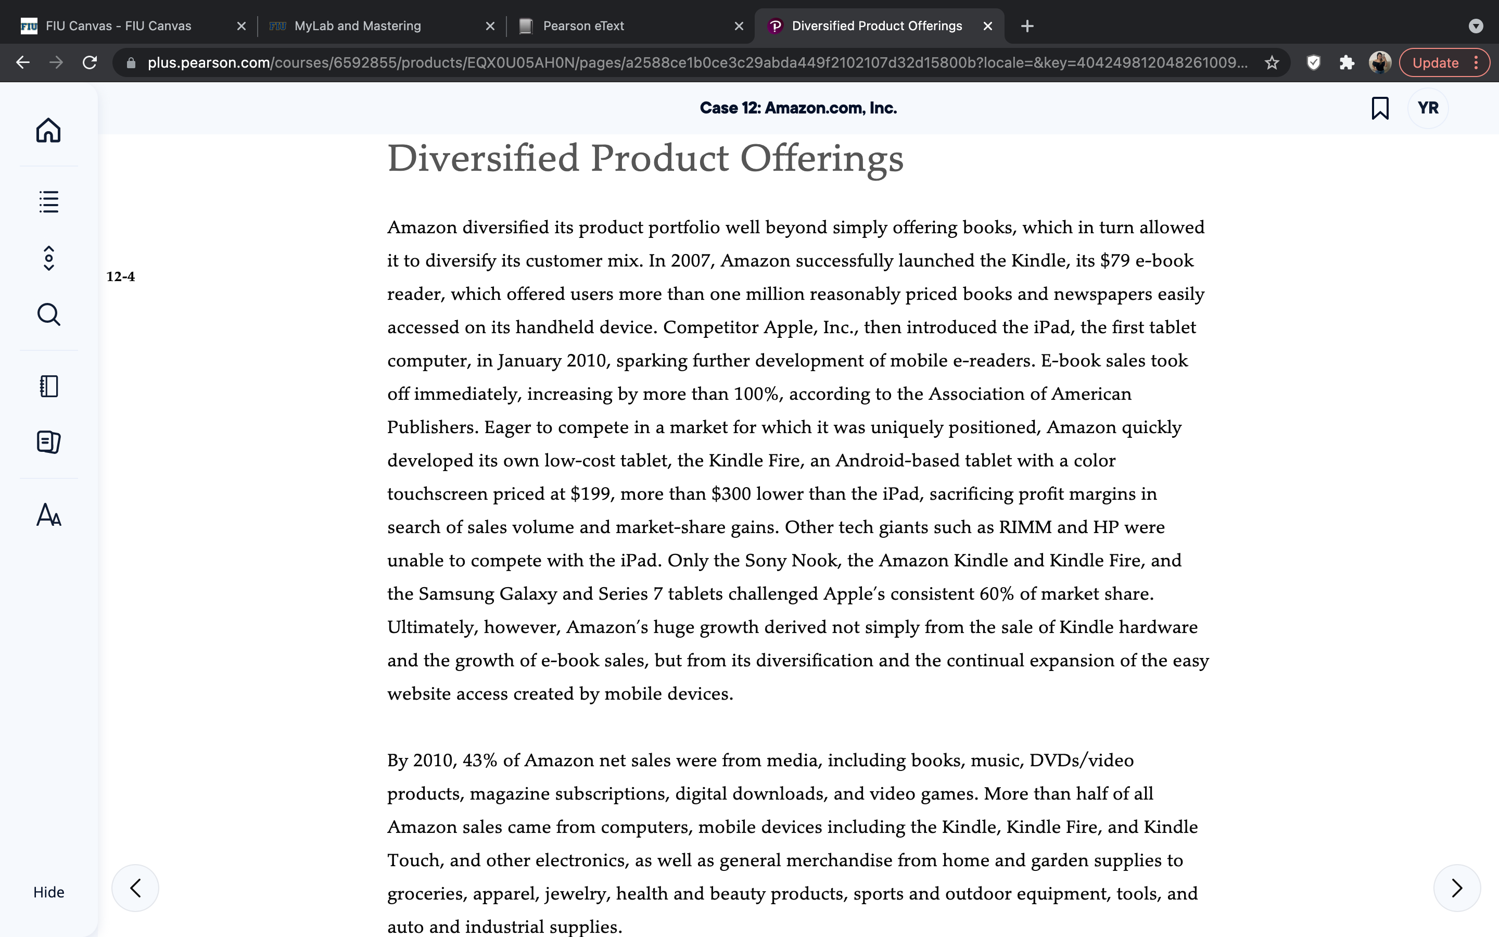The image size is (1499, 937).
Task: Open the font display settings icon
Action: pos(48,514)
